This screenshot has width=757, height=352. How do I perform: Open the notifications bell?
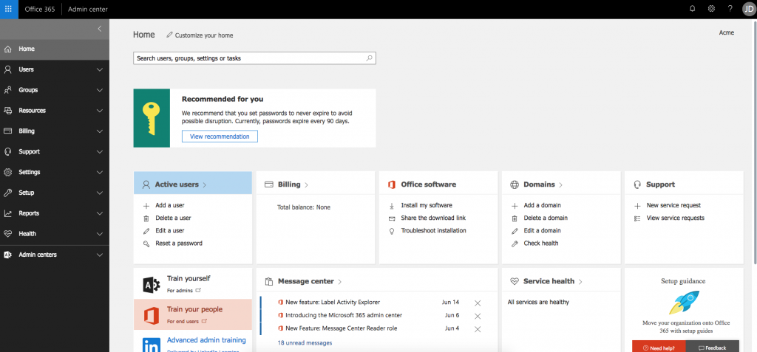coord(692,9)
